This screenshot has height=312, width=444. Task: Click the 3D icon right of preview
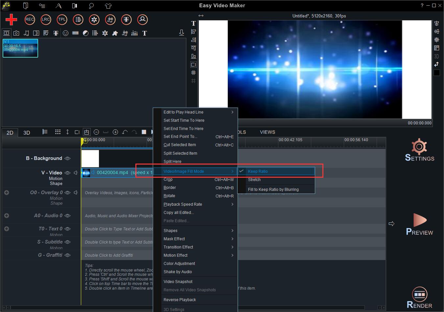[x=436, y=56]
